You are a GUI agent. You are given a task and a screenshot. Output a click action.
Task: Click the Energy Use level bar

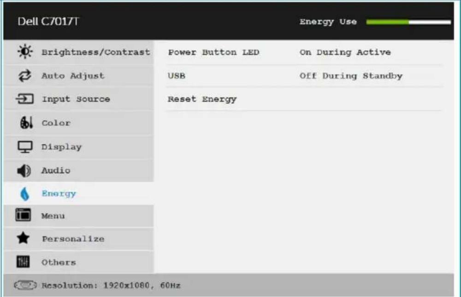pos(408,22)
